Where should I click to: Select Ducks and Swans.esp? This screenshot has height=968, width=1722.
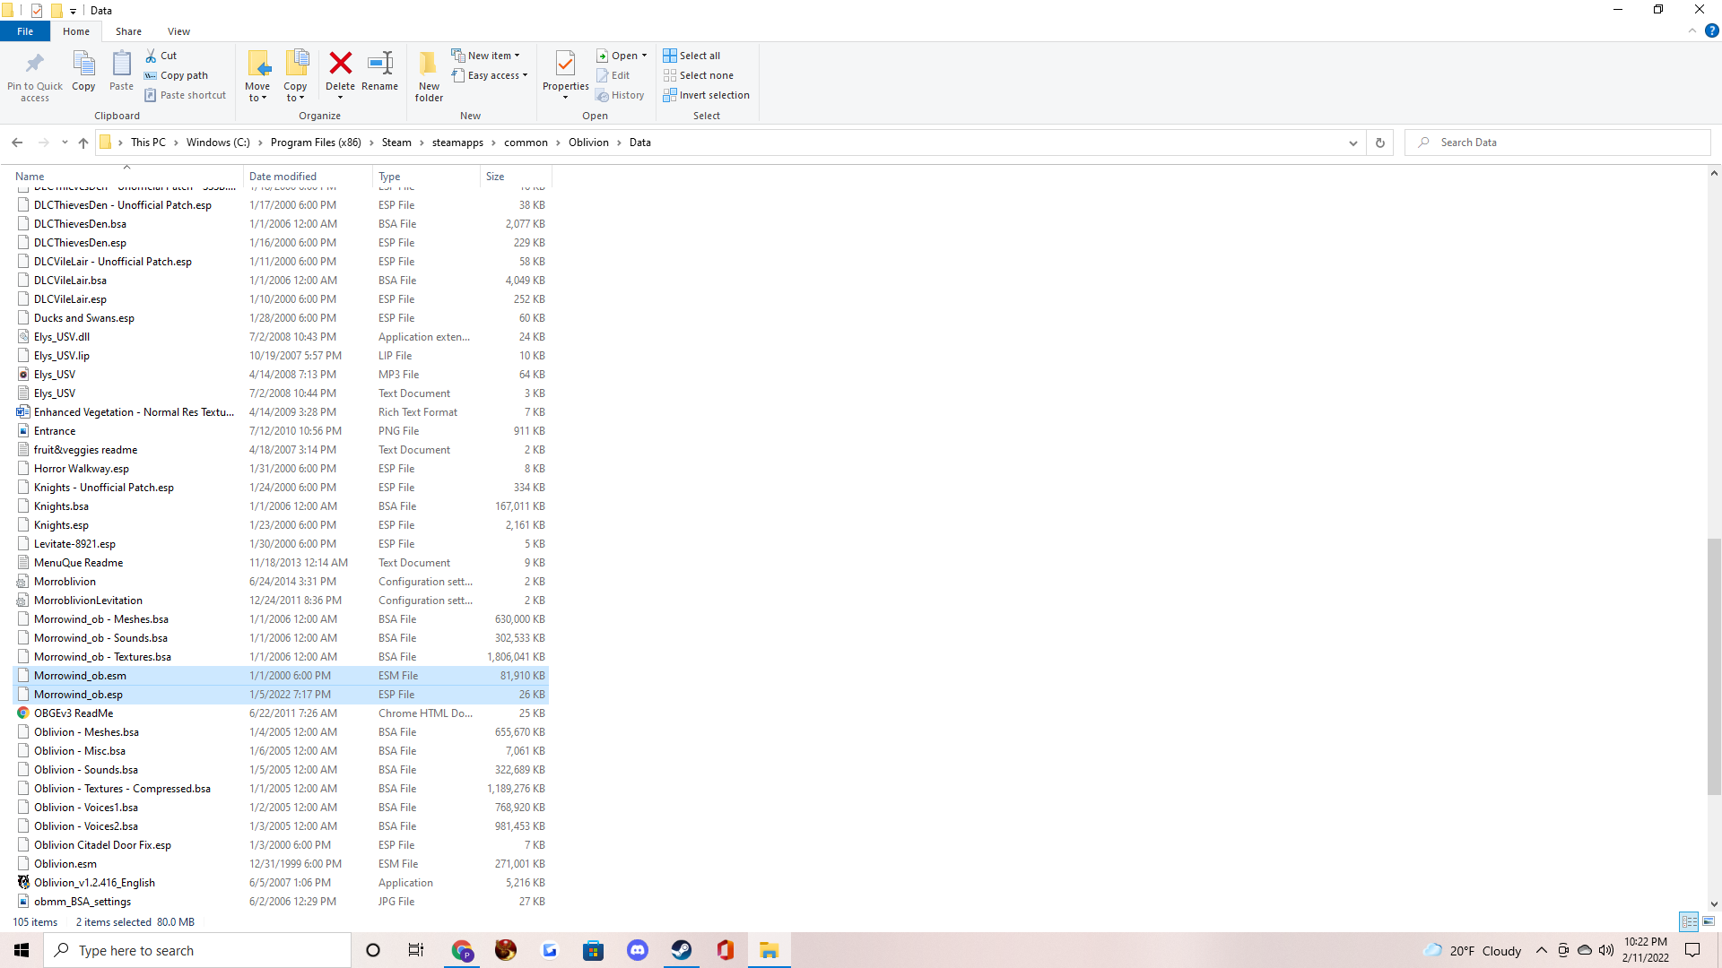(281, 318)
